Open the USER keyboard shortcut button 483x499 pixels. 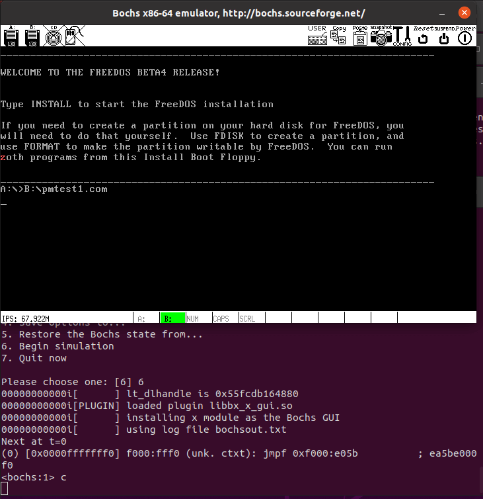click(317, 36)
